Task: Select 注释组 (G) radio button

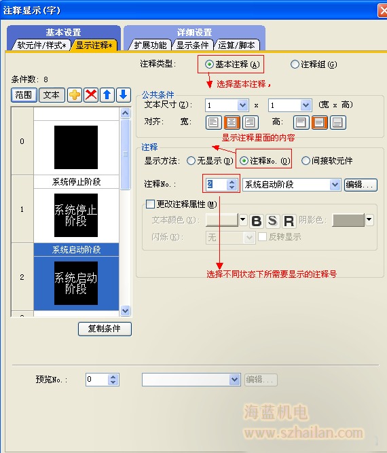Action: coord(295,64)
